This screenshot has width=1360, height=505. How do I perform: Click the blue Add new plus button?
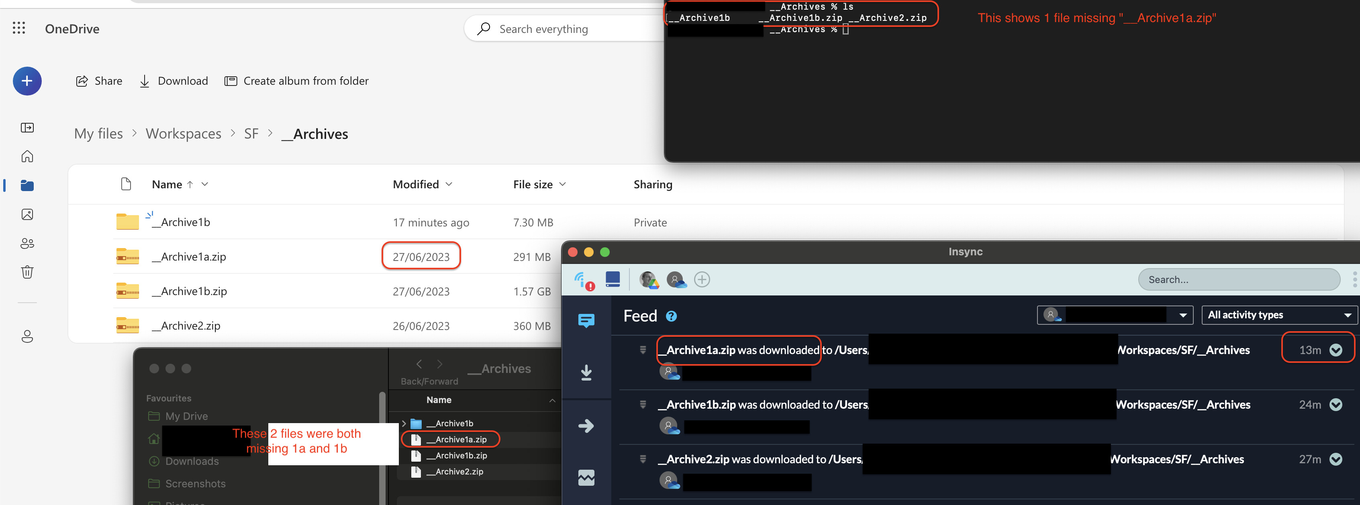[27, 81]
